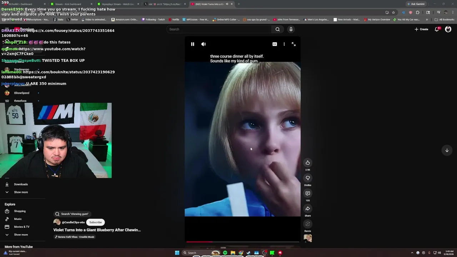Image resolution: width=457 pixels, height=257 pixels.
Task: Click the search magnifier button
Action: [277, 29]
